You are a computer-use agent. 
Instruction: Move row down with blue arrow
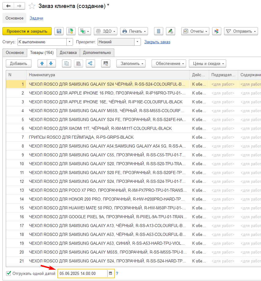(51, 63)
